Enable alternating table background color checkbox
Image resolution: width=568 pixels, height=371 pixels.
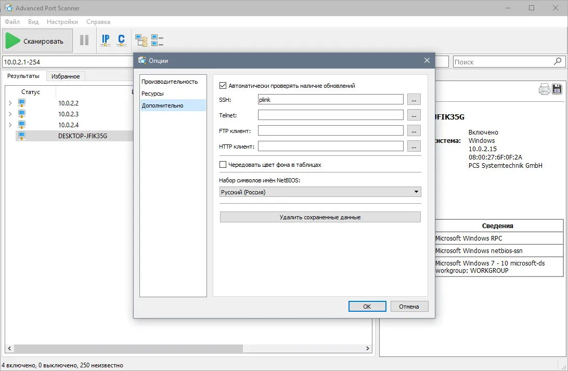223,165
